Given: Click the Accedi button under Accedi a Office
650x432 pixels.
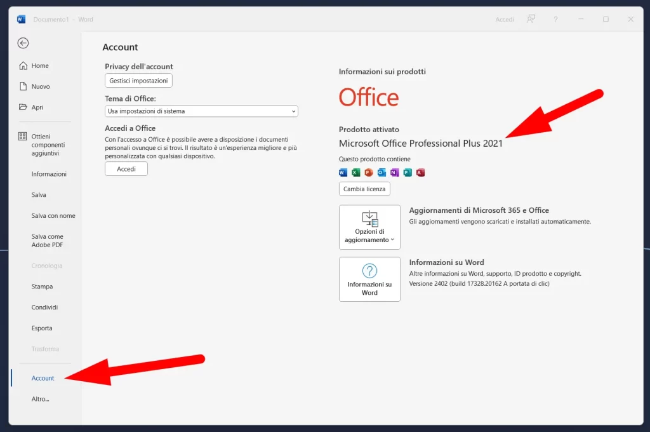Looking at the screenshot, I should (x=126, y=169).
